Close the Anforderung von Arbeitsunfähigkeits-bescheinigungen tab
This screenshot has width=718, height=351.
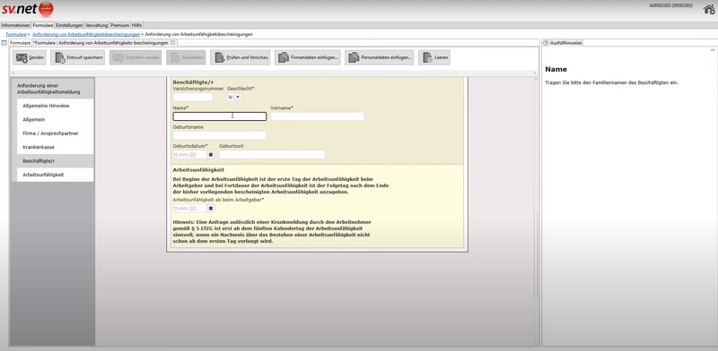(x=172, y=42)
